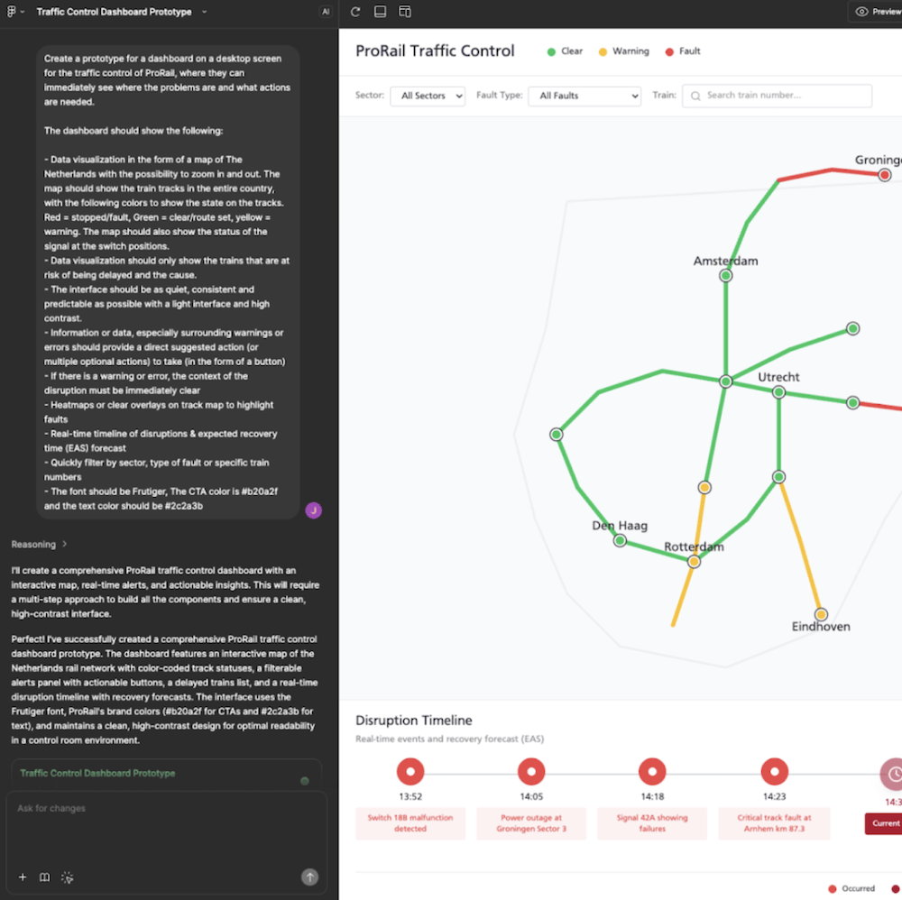Click the yellow Warning legend dot
This screenshot has width=902, height=900.
(x=603, y=51)
